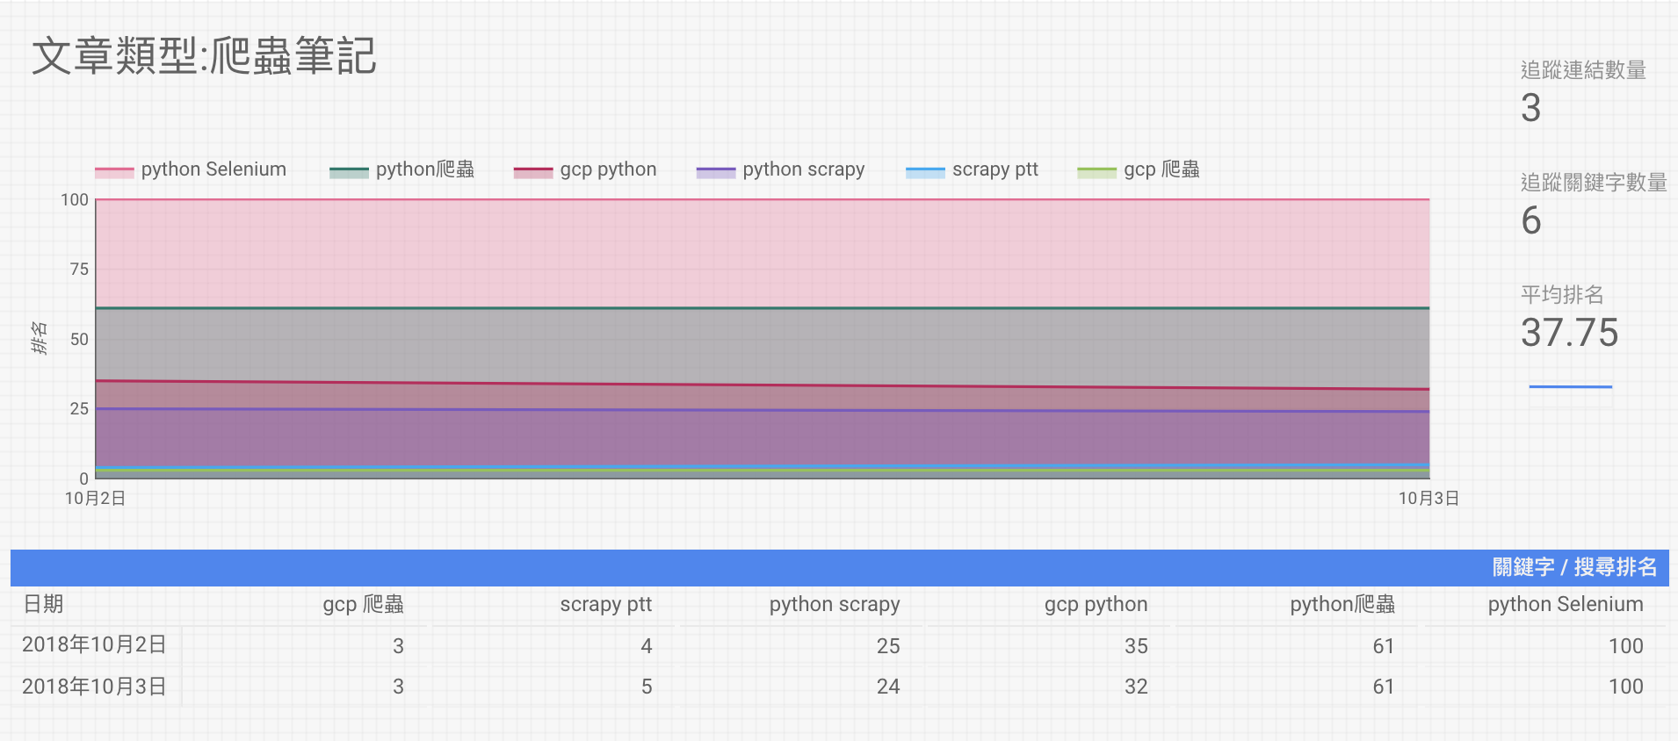The height and width of the screenshot is (741, 1678).
Task: Click the scrapy ptt legend swatch
Action: pyautogui.click(x=925, y=172)
